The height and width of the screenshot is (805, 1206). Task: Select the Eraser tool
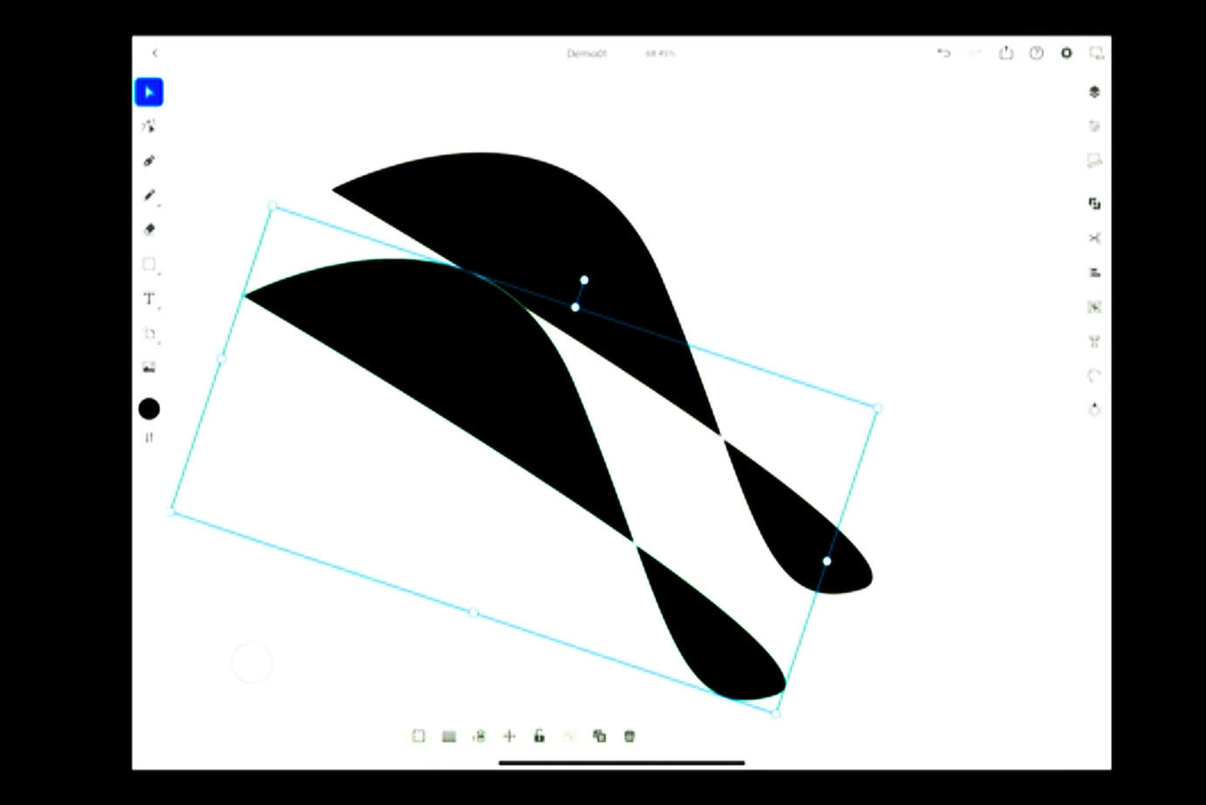[149, 230]
